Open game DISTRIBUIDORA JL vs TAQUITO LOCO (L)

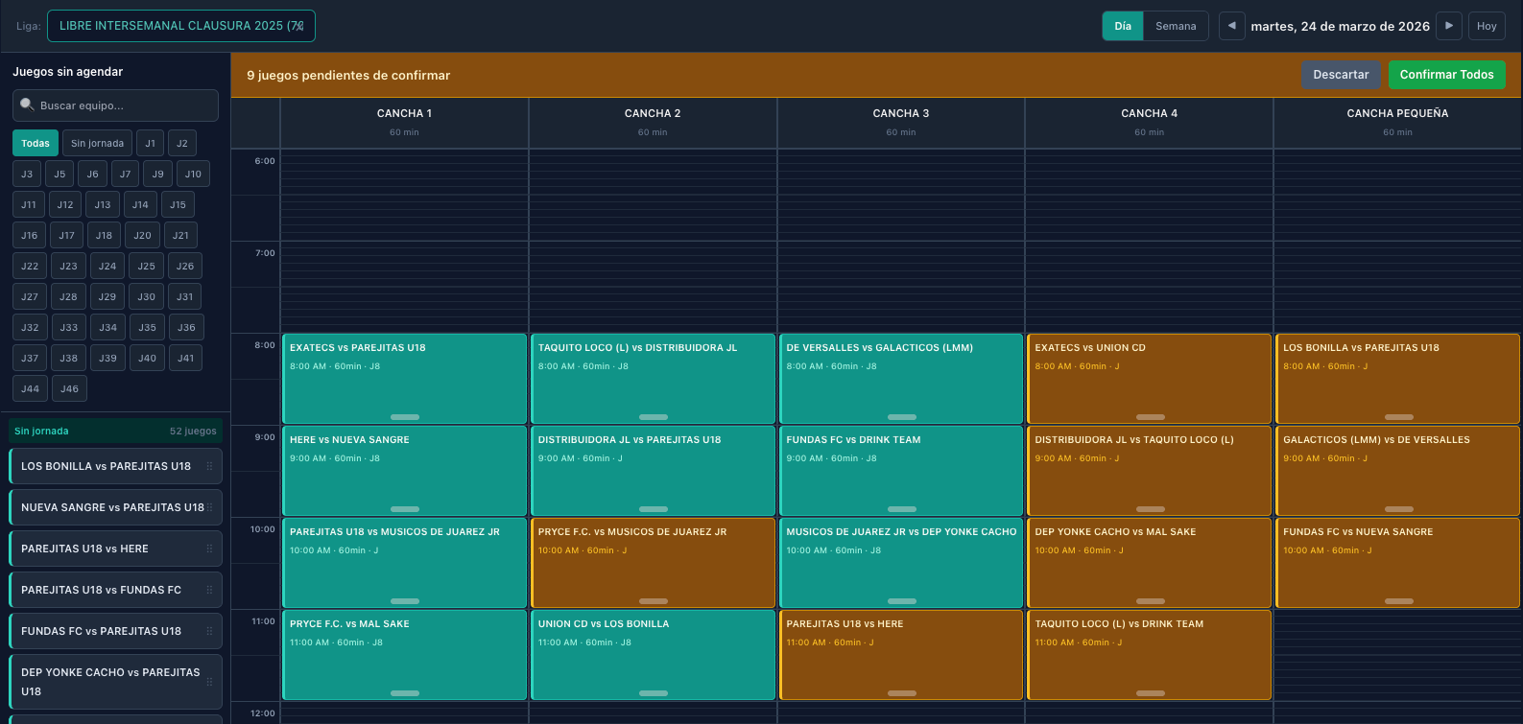(x=1150, y=471)
